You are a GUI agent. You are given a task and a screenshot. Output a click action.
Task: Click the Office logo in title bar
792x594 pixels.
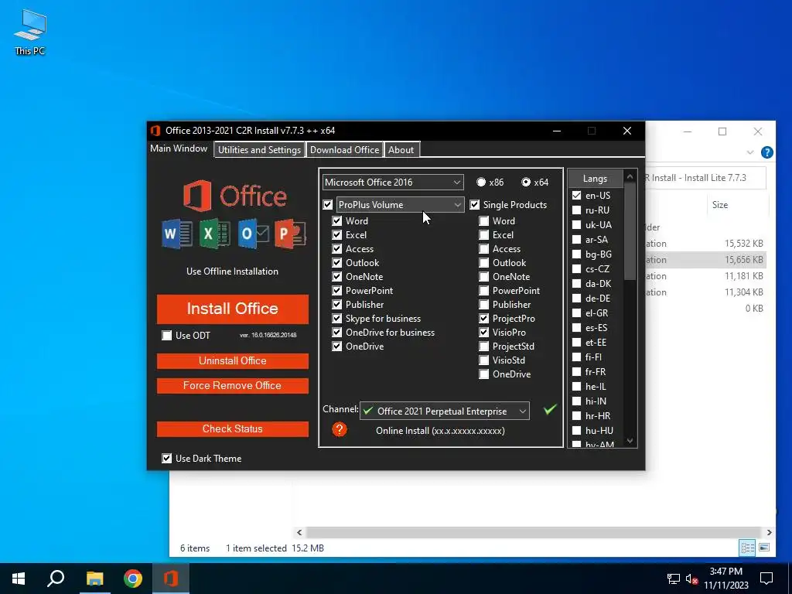pos(155,130)
